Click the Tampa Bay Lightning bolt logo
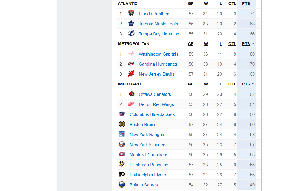Image resolution: width=297 pixels, height=191 pixels. coord(131,34)
